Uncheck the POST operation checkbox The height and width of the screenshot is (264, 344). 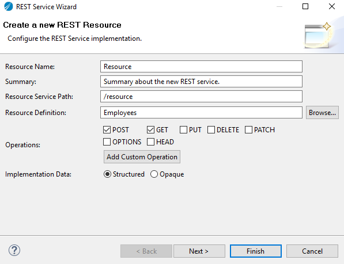107,130
